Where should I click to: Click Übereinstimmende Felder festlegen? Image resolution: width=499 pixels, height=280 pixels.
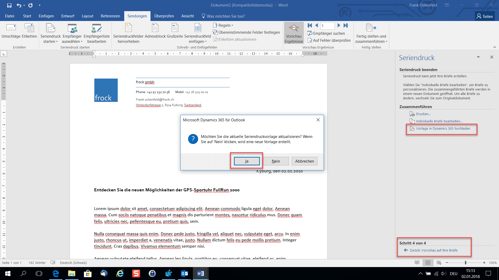(246, 32)
